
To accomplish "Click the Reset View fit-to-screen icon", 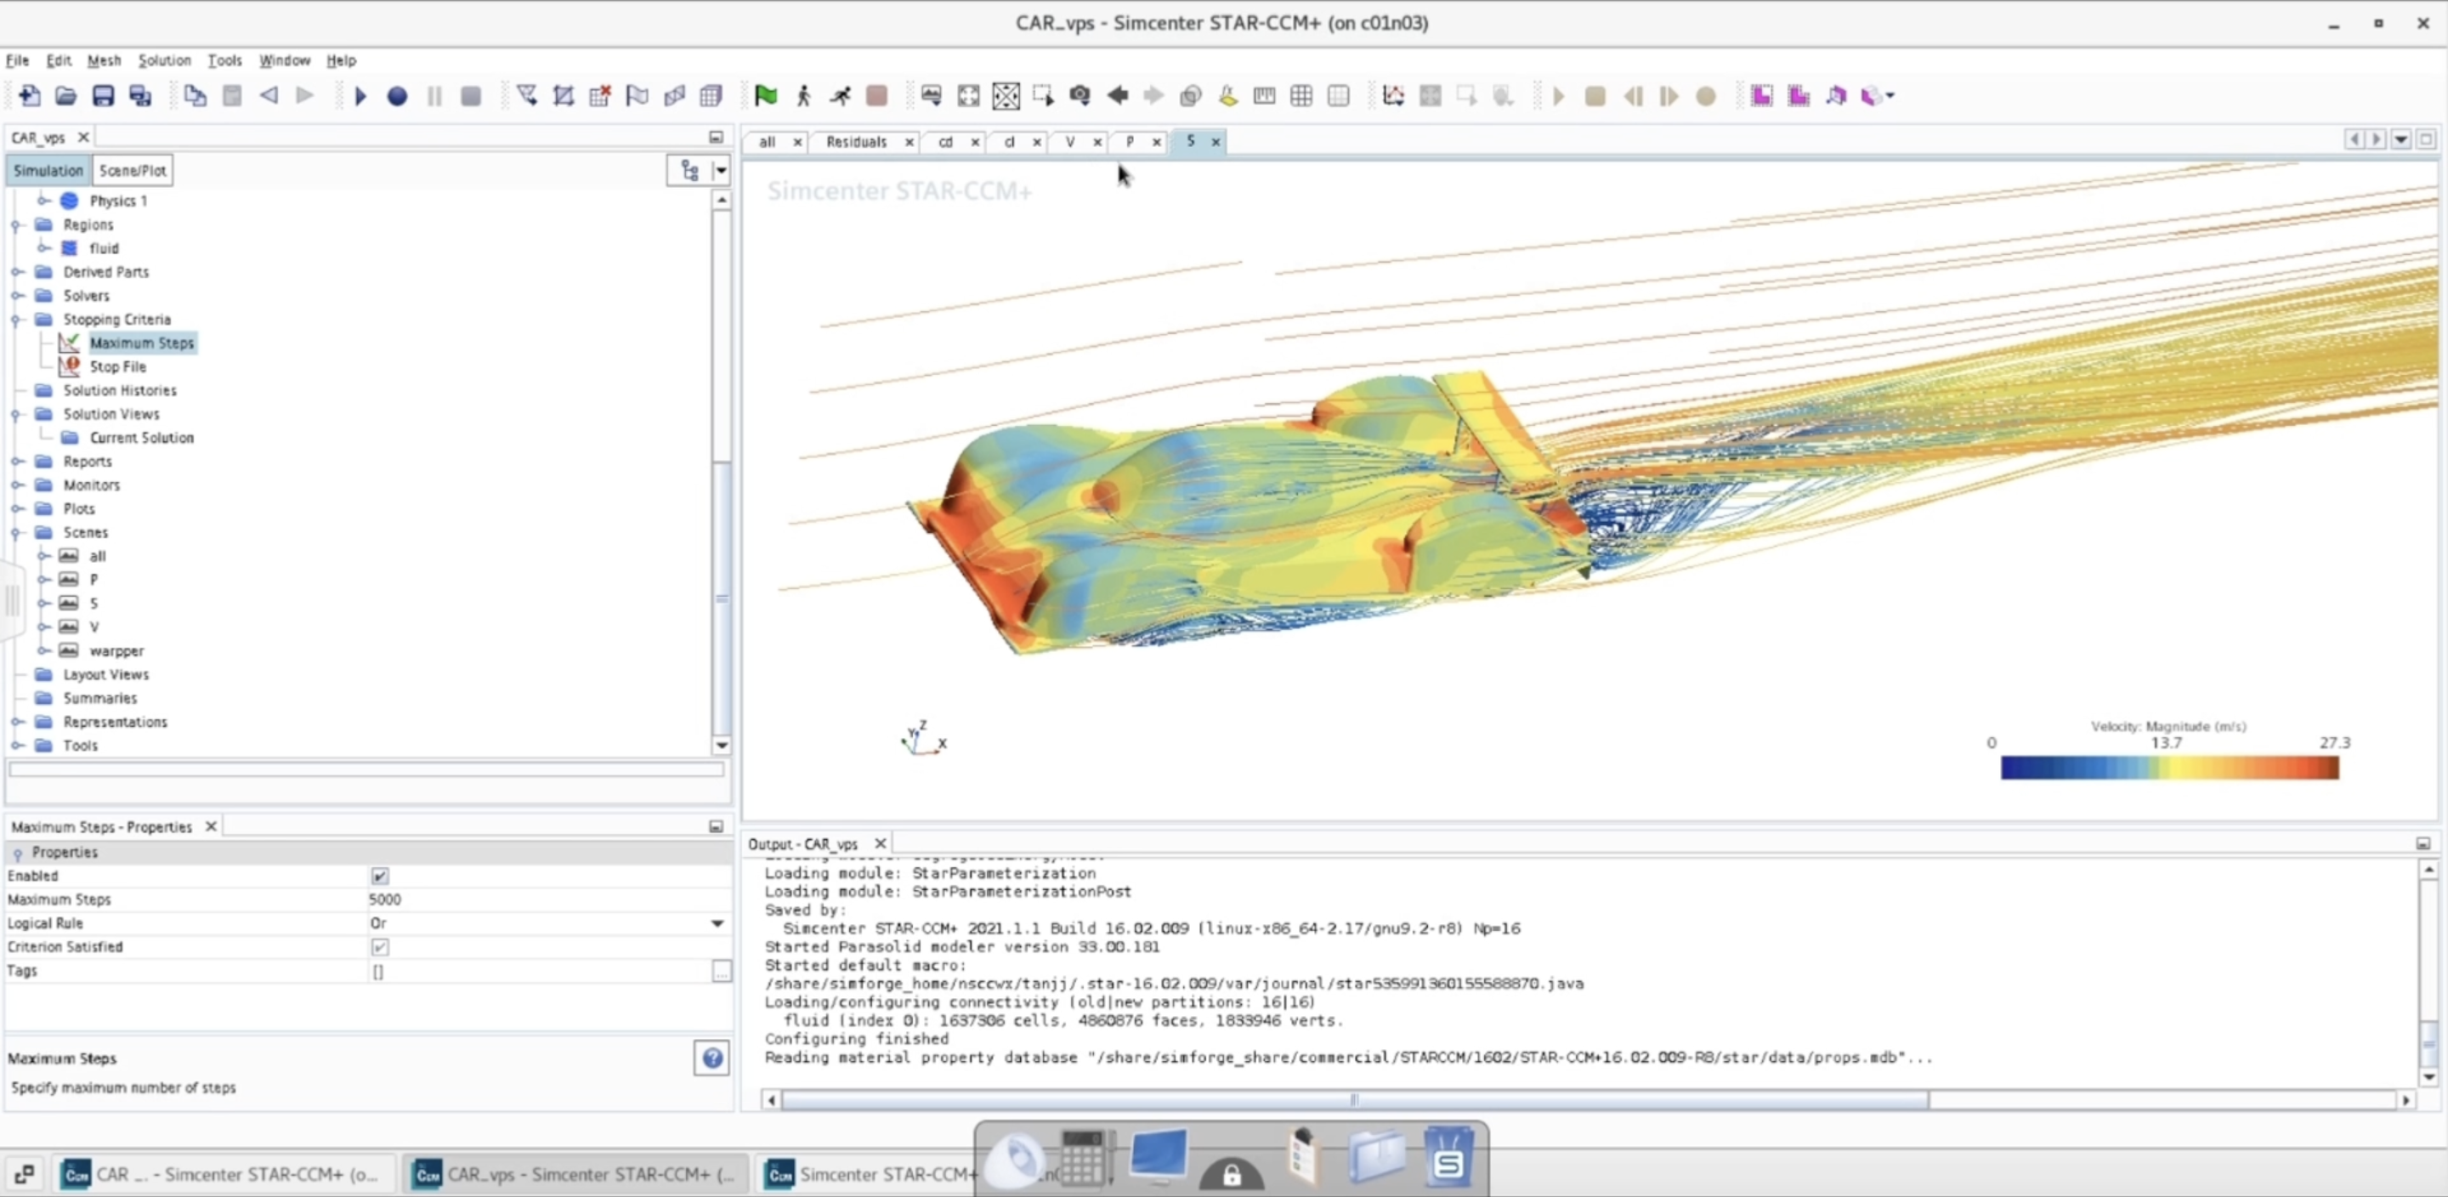I will 968,95.
